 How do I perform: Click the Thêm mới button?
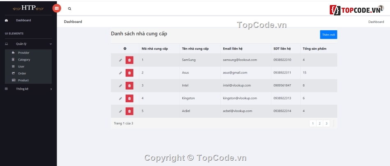pos(328,35)
